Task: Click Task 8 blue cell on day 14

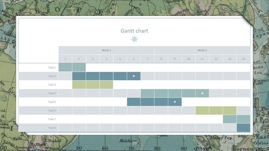Action: [x=243, y=128]
